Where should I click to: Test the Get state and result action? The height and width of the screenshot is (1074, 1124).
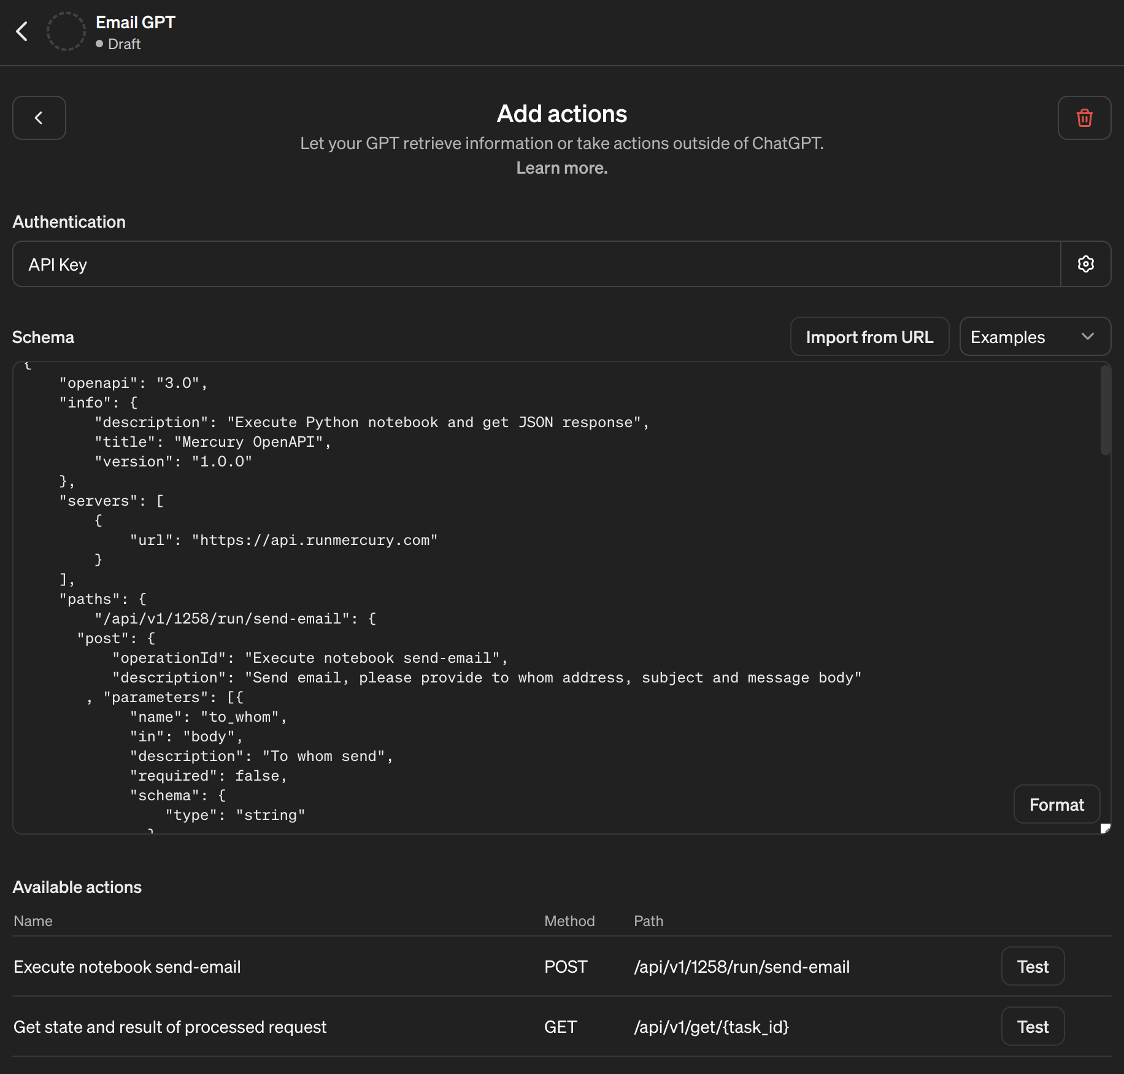coord(1032,1026)
